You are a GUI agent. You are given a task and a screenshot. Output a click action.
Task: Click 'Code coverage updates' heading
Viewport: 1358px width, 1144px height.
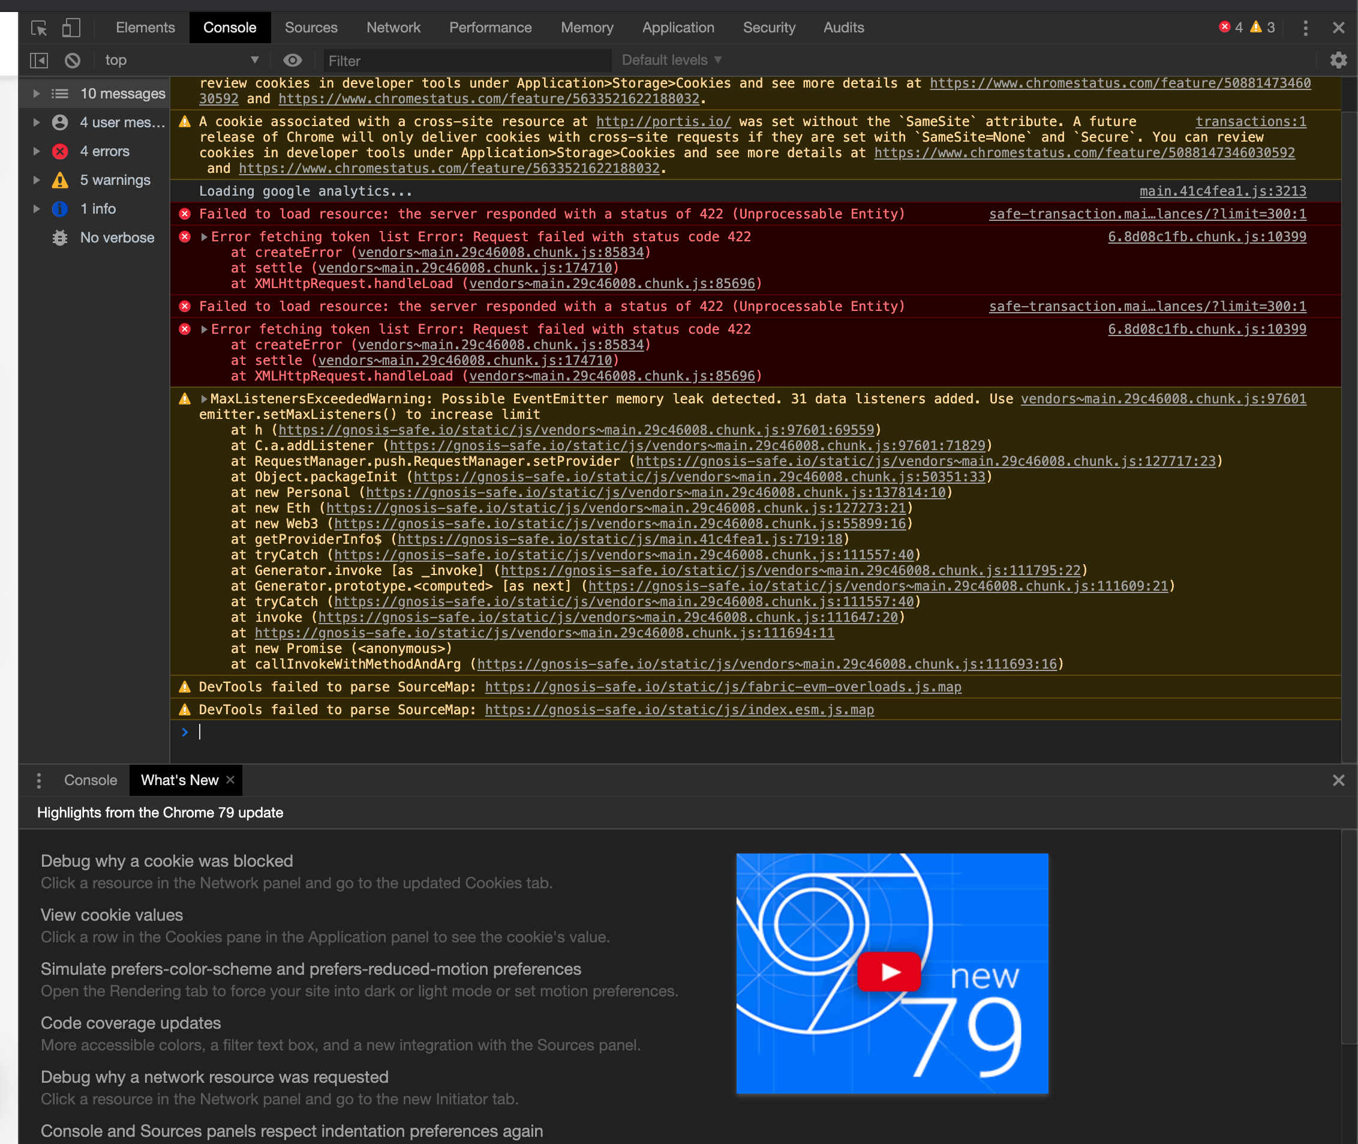131,1023
